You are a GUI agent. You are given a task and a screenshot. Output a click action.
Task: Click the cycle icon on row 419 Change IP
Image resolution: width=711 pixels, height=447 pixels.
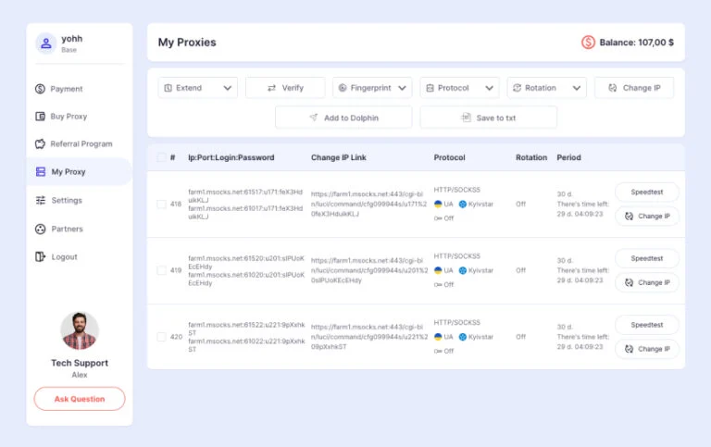pyautogui.click(x=629, y=282)
